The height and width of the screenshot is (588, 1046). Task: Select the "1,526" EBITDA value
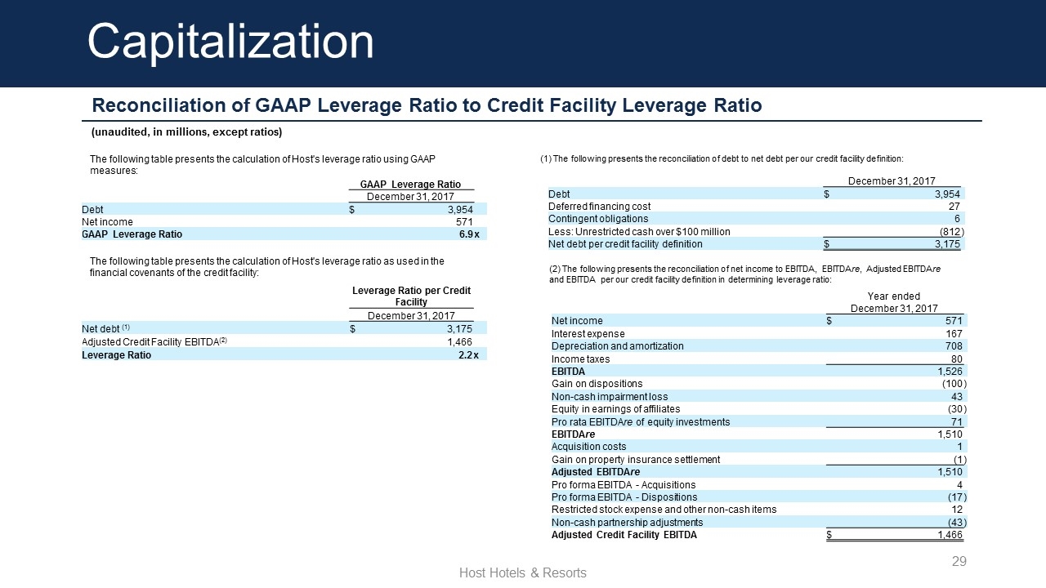[x=950, y=371]
